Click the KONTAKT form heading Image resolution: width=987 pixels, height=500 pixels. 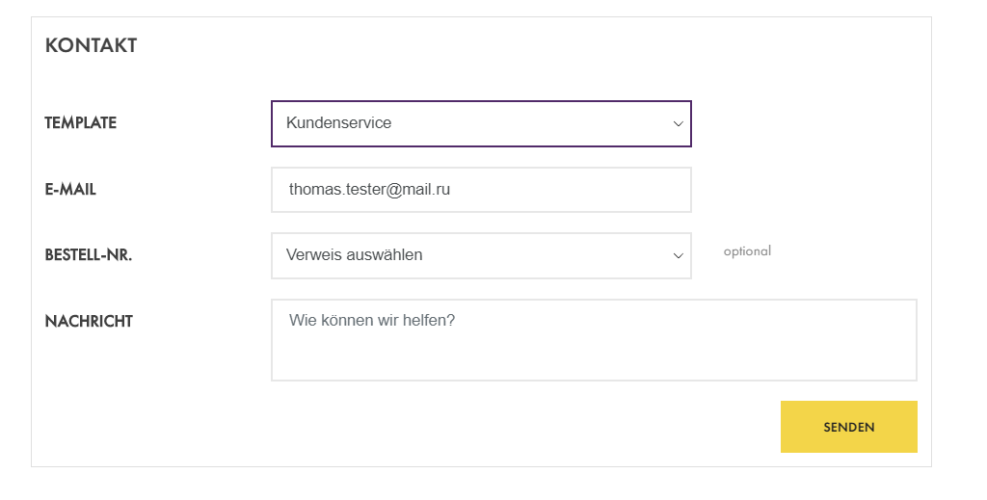91,45
